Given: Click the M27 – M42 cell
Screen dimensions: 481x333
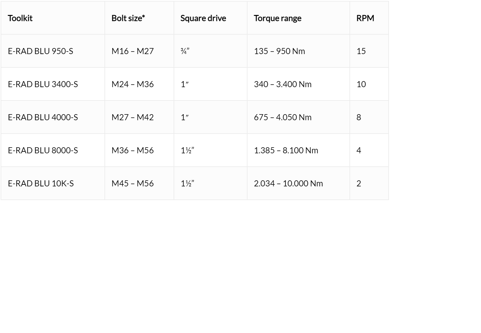Looking at the screenshot, I should tap(139, 117).
